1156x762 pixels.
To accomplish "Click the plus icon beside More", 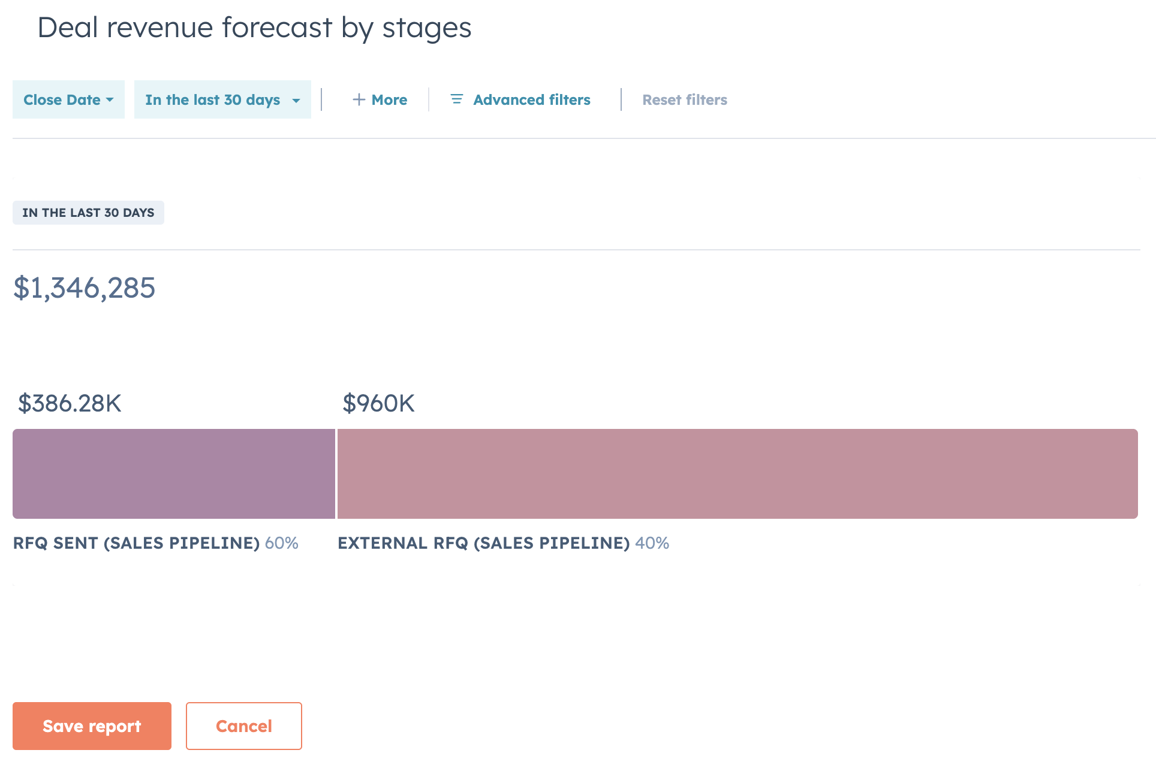I will pos(359,99).
